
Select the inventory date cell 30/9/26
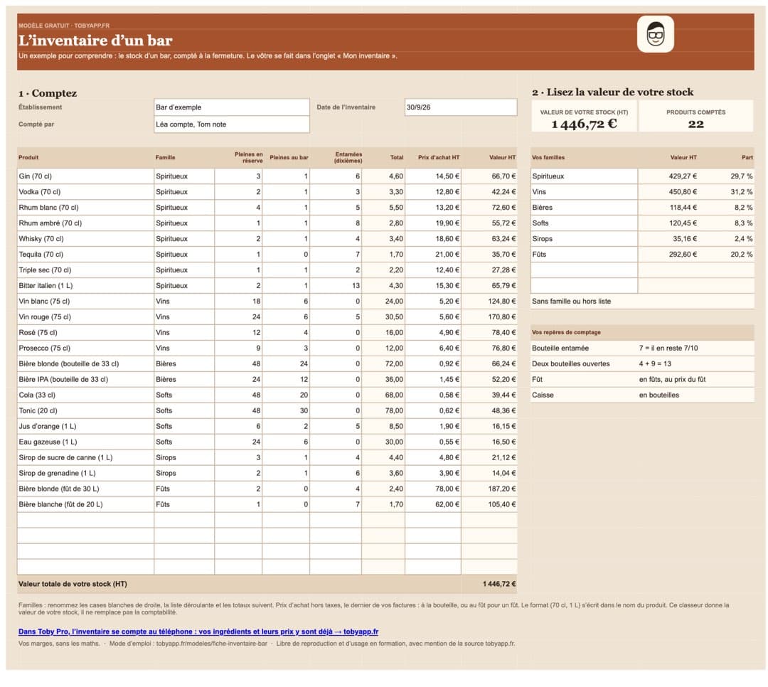pos(460,107)
